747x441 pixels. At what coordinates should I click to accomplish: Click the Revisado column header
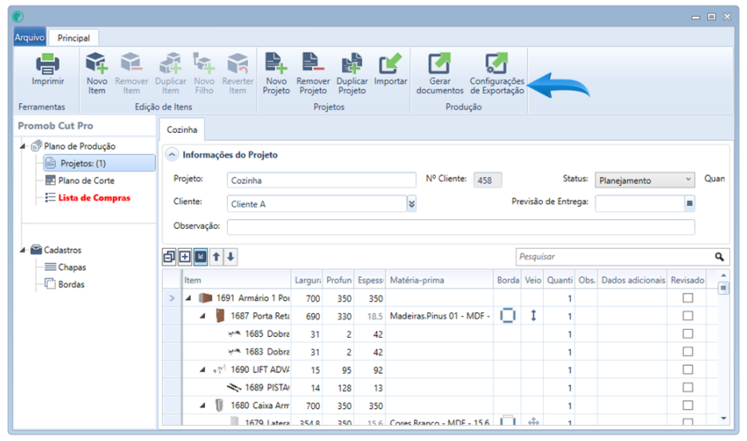tap(687, 280)
